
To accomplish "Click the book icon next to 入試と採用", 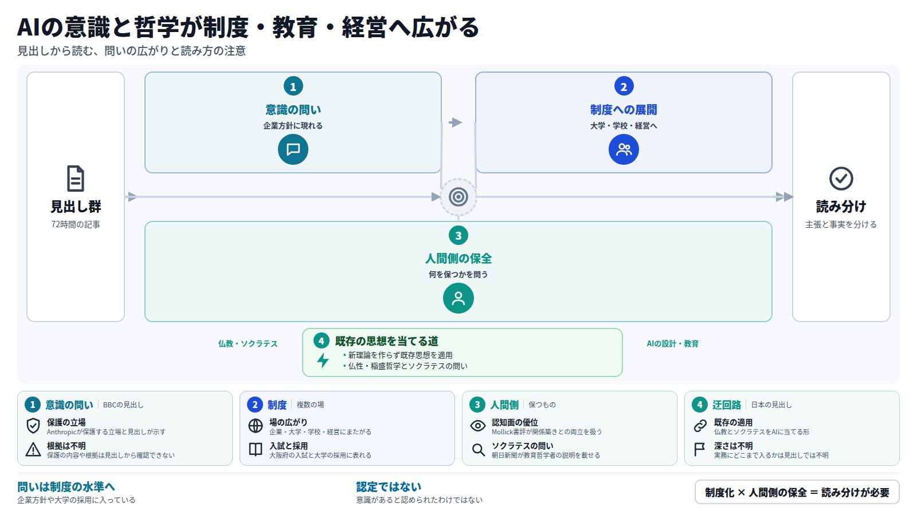I will coord(256,449).
